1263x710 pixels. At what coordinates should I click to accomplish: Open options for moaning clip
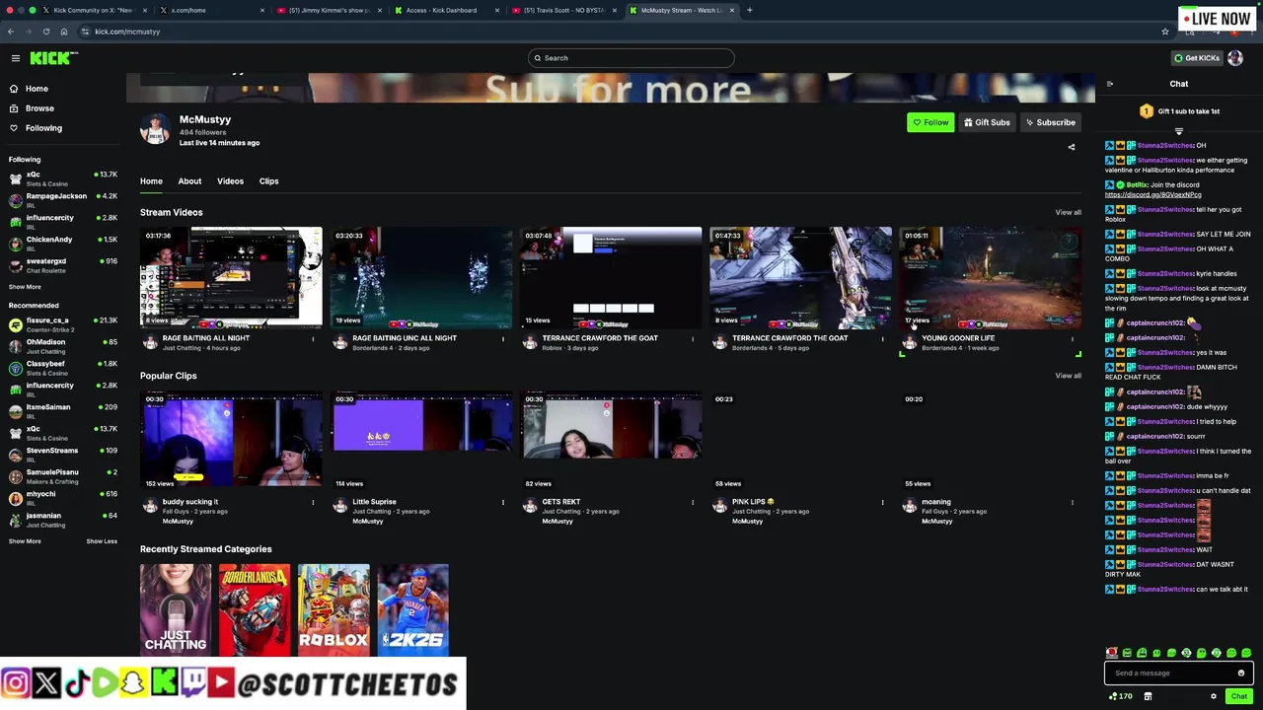tap(1072, 503)
